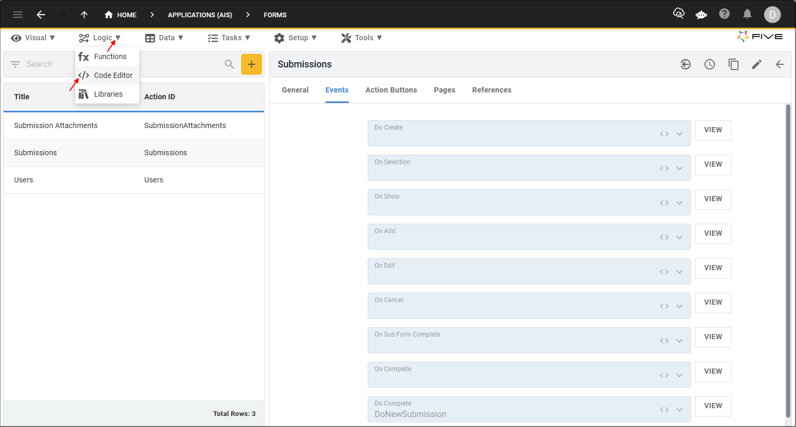The height and width of the screenshot is (427, 796).
Task: Click the help question mark icon
Action: coord(724,14)
